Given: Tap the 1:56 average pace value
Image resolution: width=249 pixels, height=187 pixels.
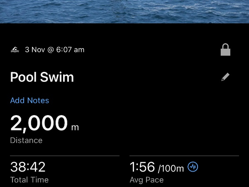Looking at the screenshot, I should 142,167.
